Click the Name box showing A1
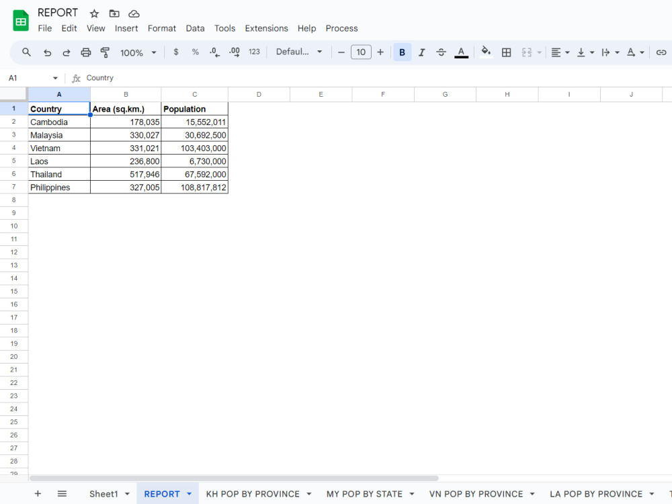 [28, 78]
